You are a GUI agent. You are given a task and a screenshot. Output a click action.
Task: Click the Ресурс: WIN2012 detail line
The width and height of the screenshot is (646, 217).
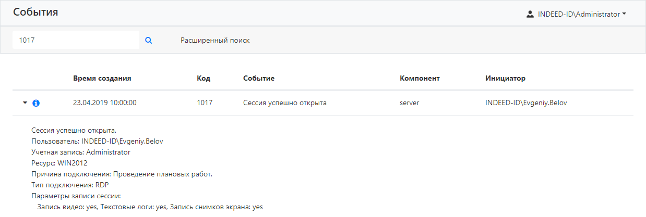coord(59,163)
